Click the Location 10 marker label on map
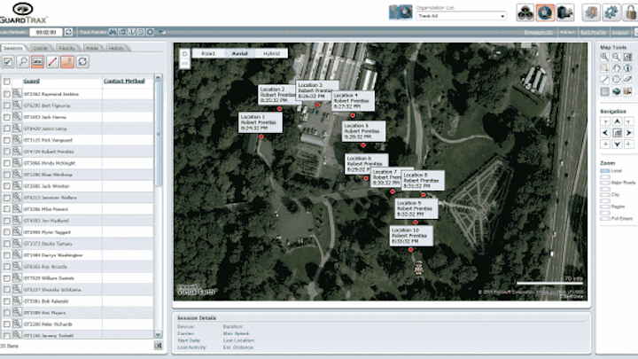 (411, 236)
